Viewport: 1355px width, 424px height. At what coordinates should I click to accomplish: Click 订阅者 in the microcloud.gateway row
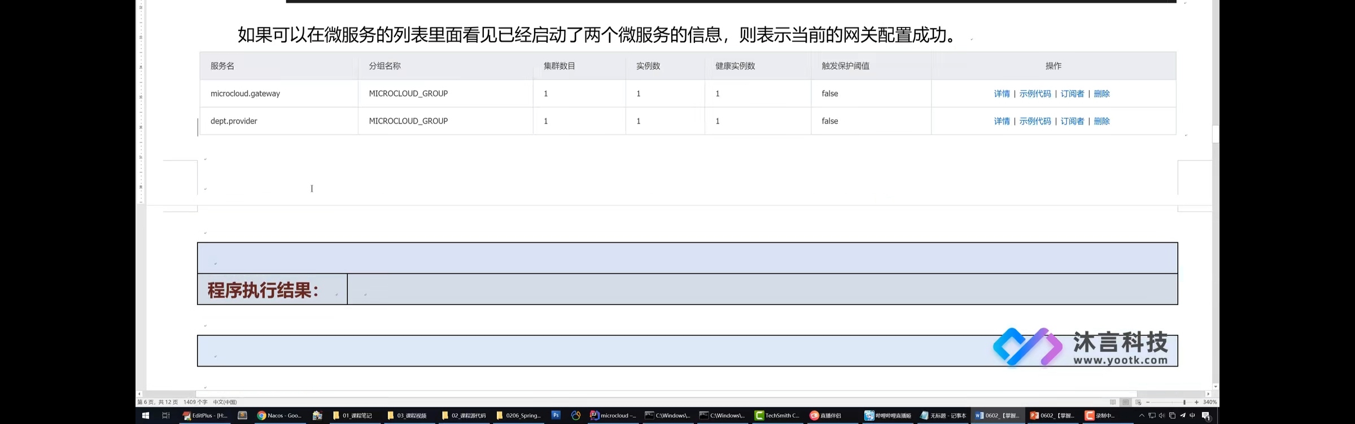pos(1072,94)
